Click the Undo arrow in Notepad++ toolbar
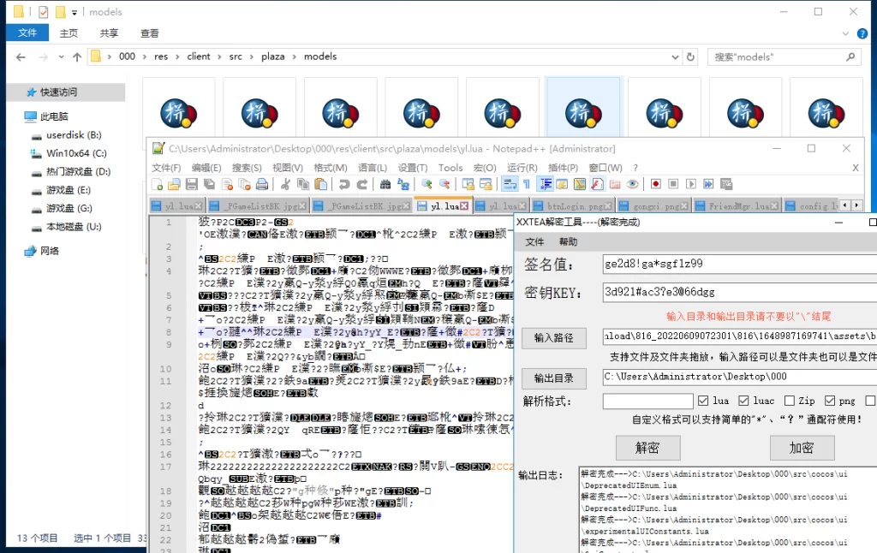Viewport: 877px width, 553px height. click(x=343, y=184)
